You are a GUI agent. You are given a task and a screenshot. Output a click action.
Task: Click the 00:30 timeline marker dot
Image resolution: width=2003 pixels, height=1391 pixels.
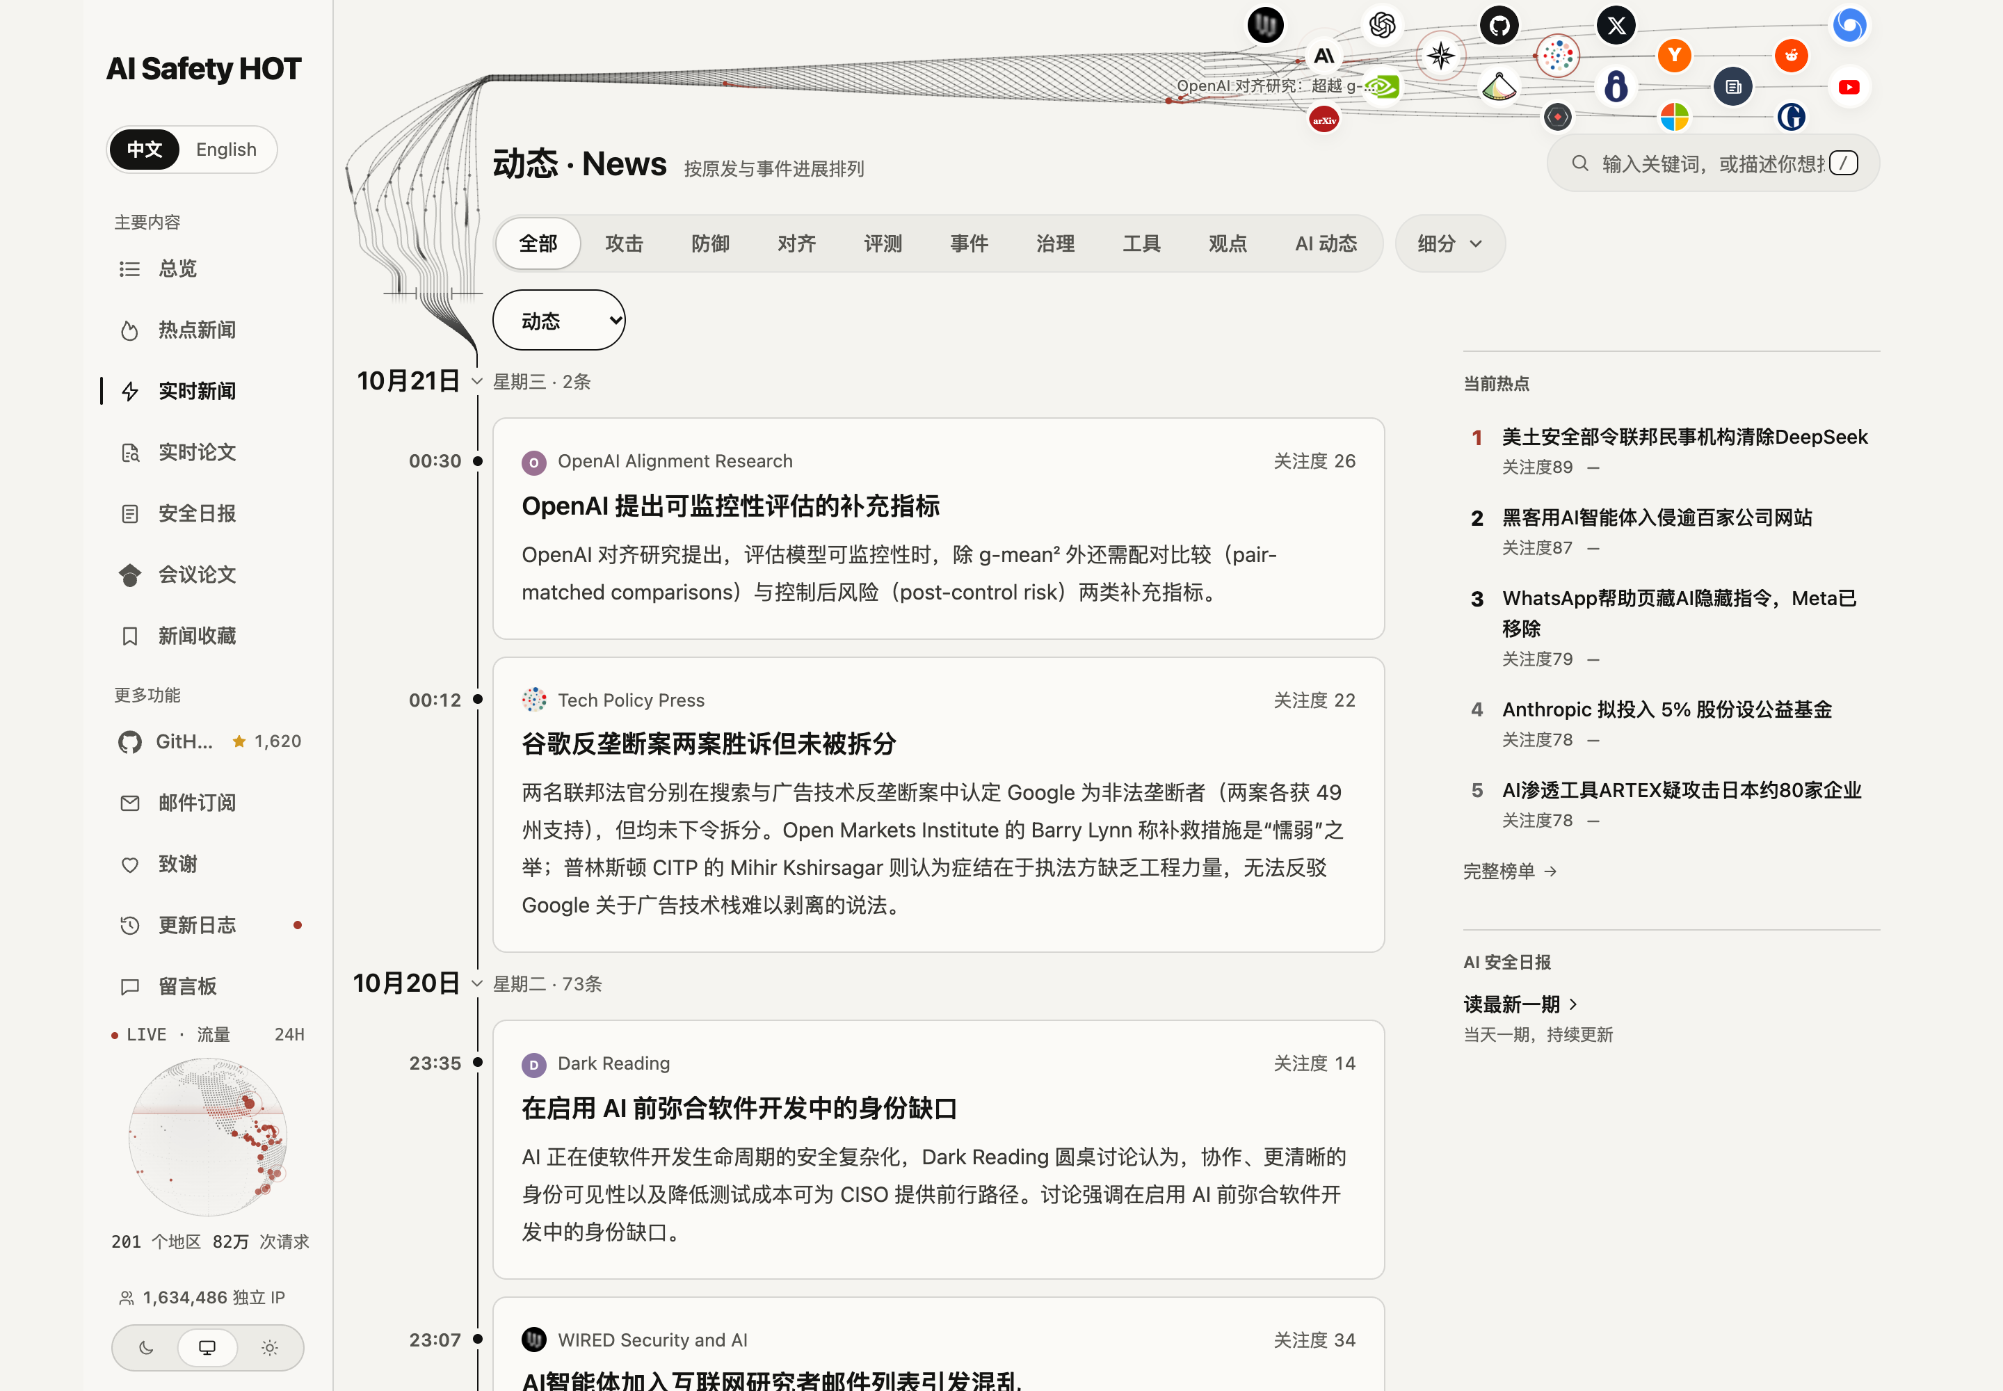click(x=477, y=461)
